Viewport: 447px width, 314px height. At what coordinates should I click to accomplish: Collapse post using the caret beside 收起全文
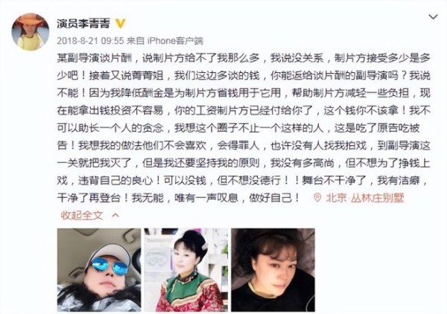point(115,215)
